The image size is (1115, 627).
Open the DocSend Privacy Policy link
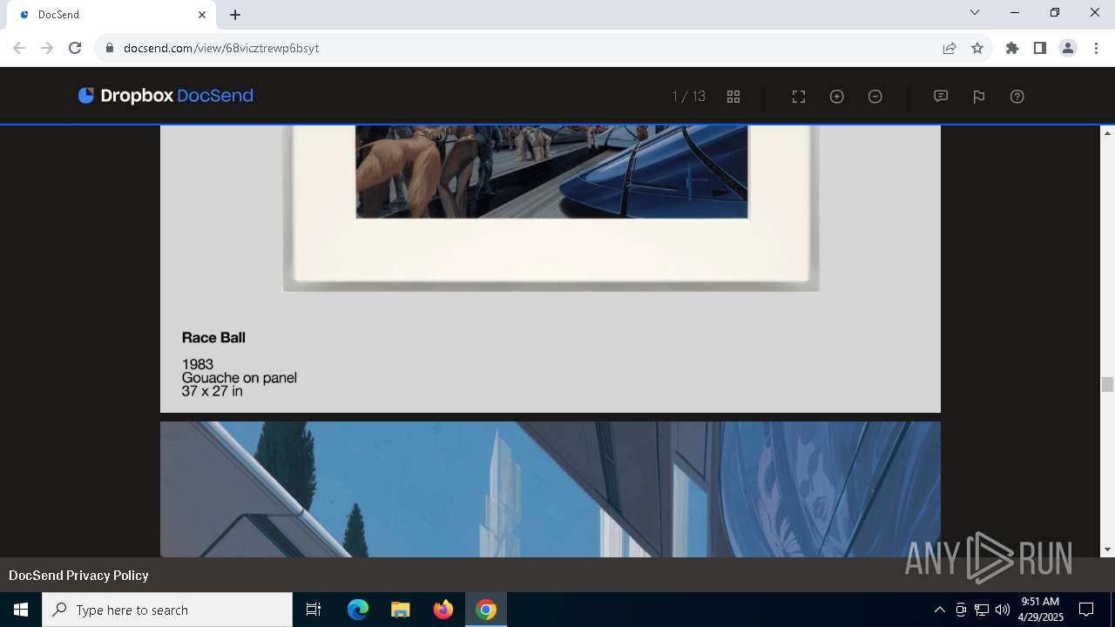pyautogui.click(x=78, y=576)
